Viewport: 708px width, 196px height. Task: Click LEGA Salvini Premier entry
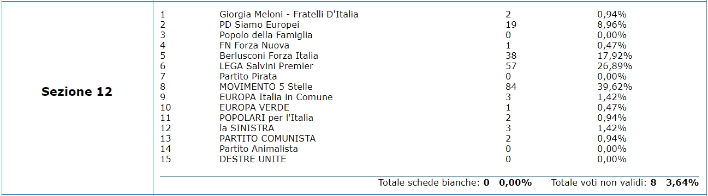[266, 66]
